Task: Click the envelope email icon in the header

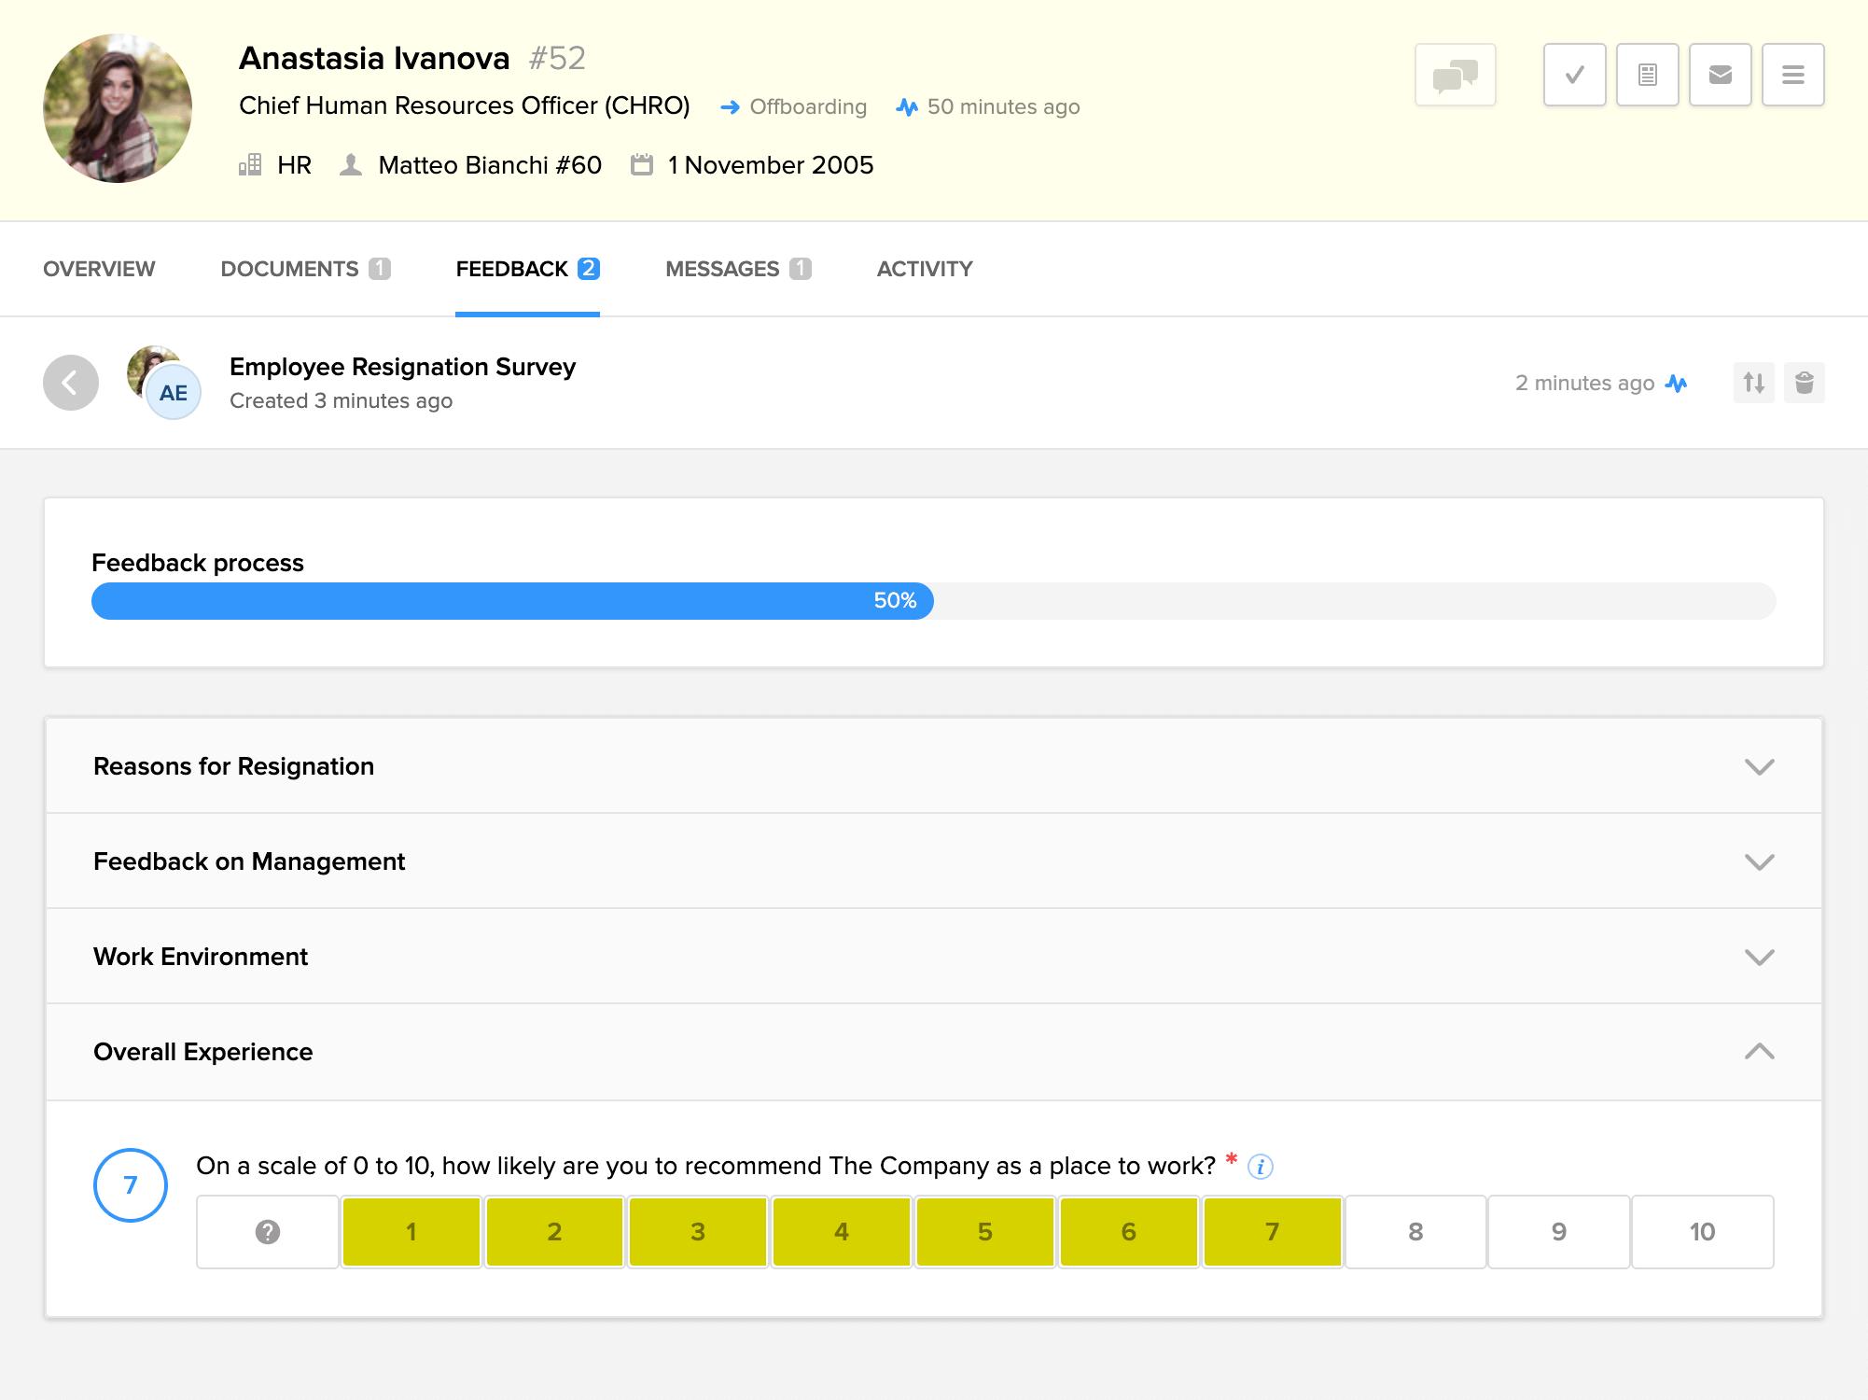Action: coord(1720,74)
